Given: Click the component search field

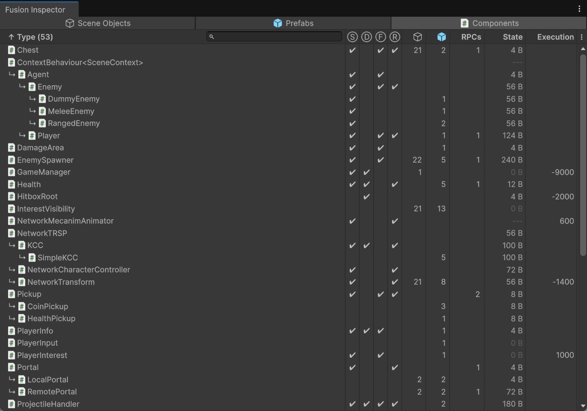Looking at the screenshot, I should [x=274, y=37].
